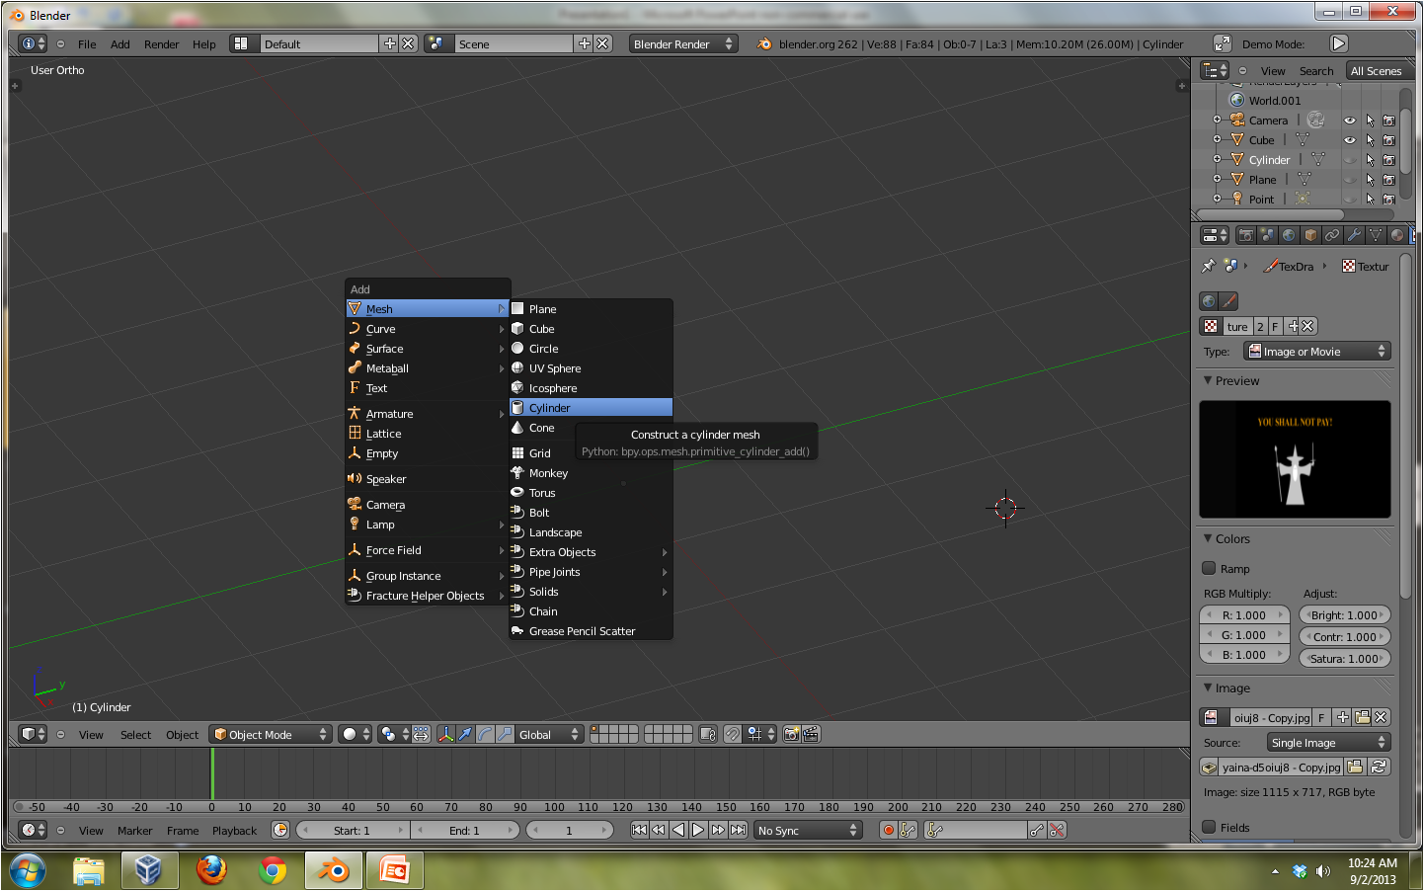
Task: Open the Render properties tab camera icon
Action: pos(1245,235)
